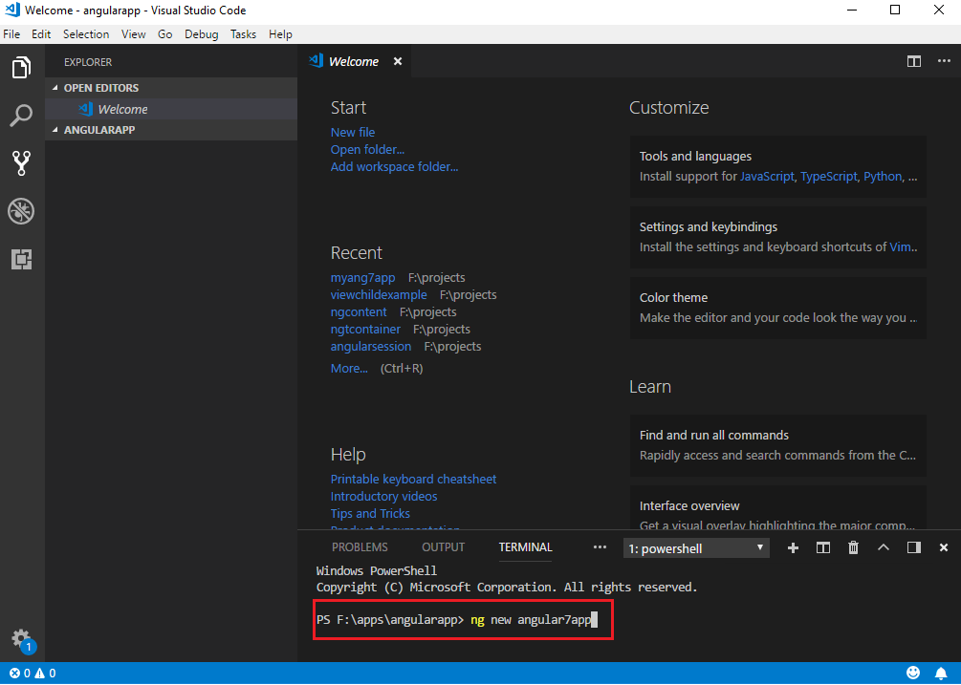The width and height of the screenshot is (961, 685).
Task: Open the Manage gear menu
Action: pyautogui.click(x=21, y=639)
